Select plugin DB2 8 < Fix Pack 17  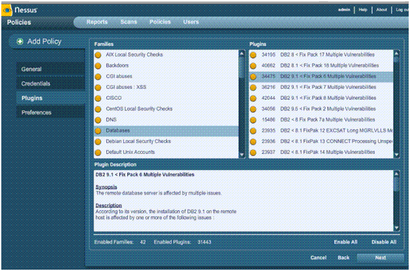tap(321, 55)
